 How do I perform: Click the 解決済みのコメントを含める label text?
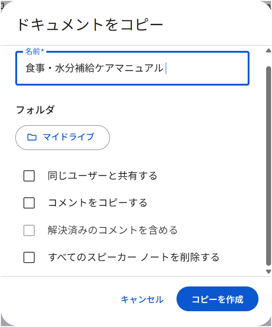113,231
